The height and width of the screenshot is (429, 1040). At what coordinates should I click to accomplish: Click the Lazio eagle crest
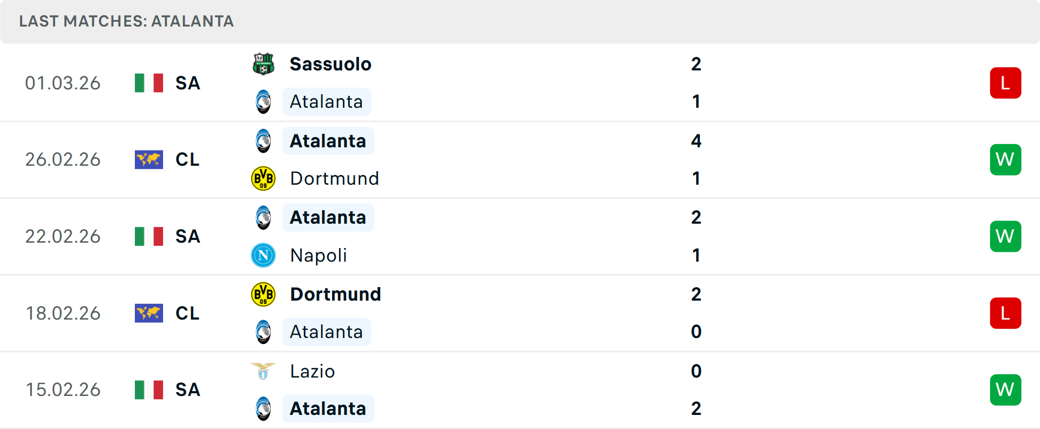(x=263, y=371)
